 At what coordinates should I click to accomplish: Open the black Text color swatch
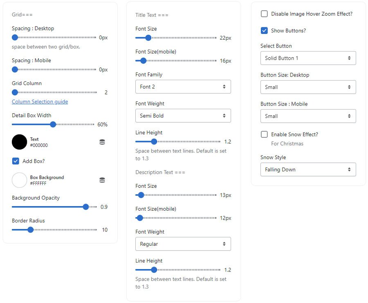[19, 142]
